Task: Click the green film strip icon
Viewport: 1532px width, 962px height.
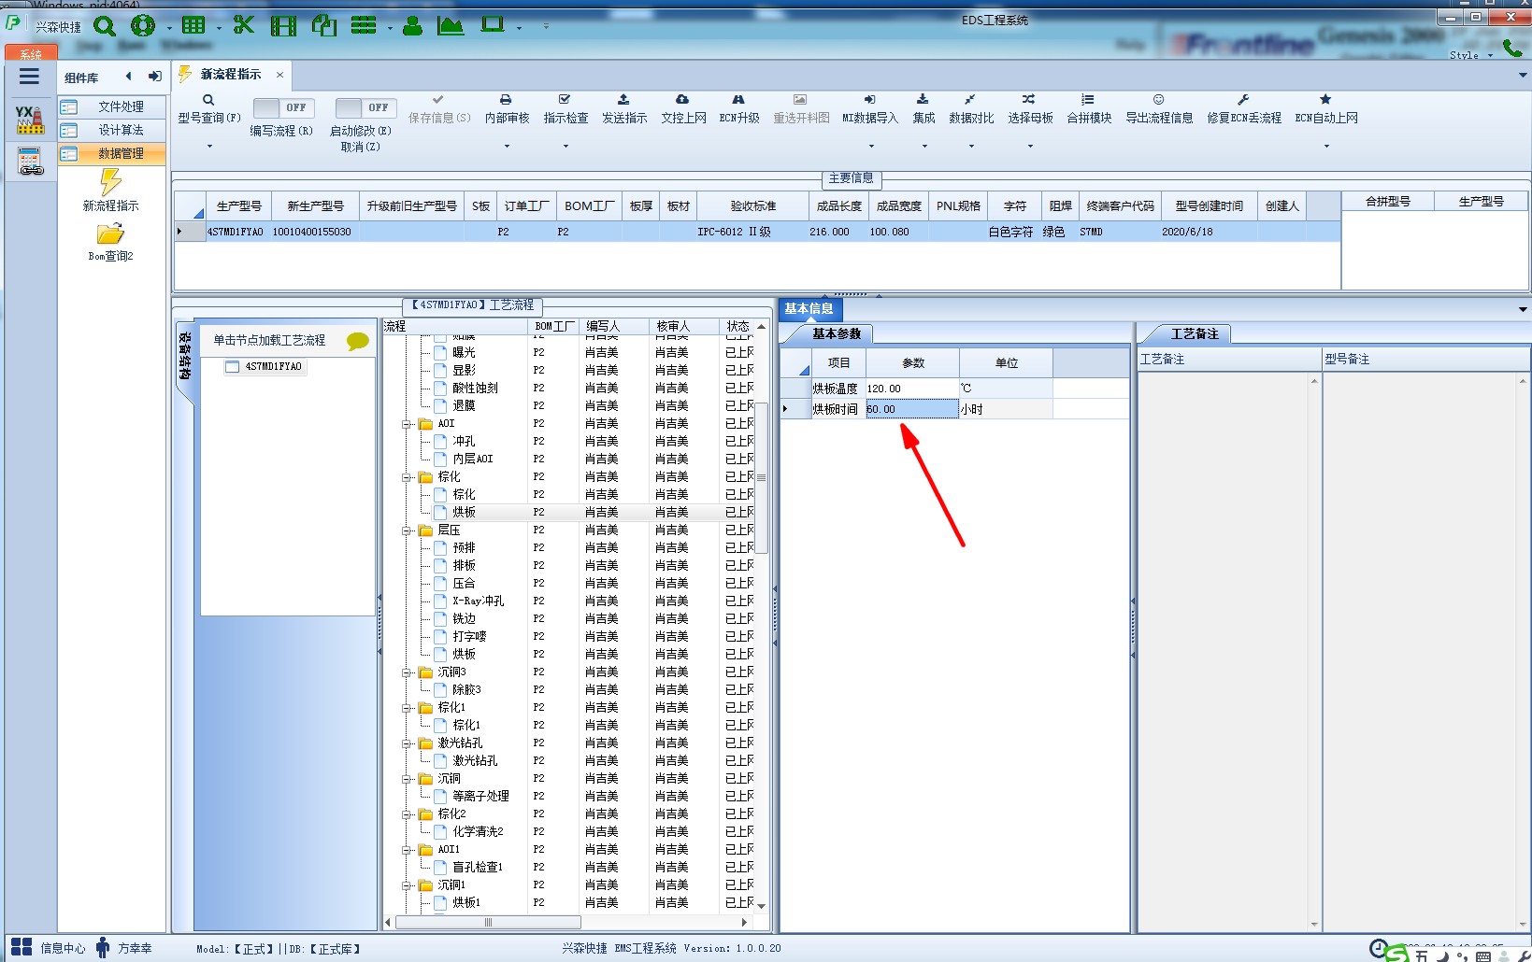Action: click(283, 26)
